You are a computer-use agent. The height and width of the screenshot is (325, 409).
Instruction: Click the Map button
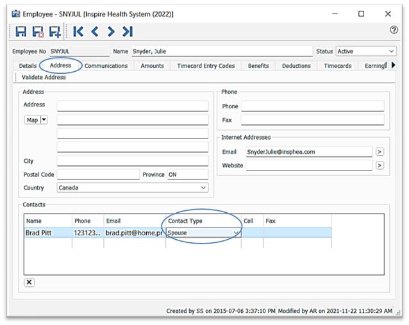[32, 120]
